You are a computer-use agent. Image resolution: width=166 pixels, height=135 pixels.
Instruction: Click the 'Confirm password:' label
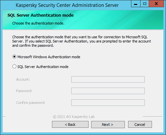point(31,103)
